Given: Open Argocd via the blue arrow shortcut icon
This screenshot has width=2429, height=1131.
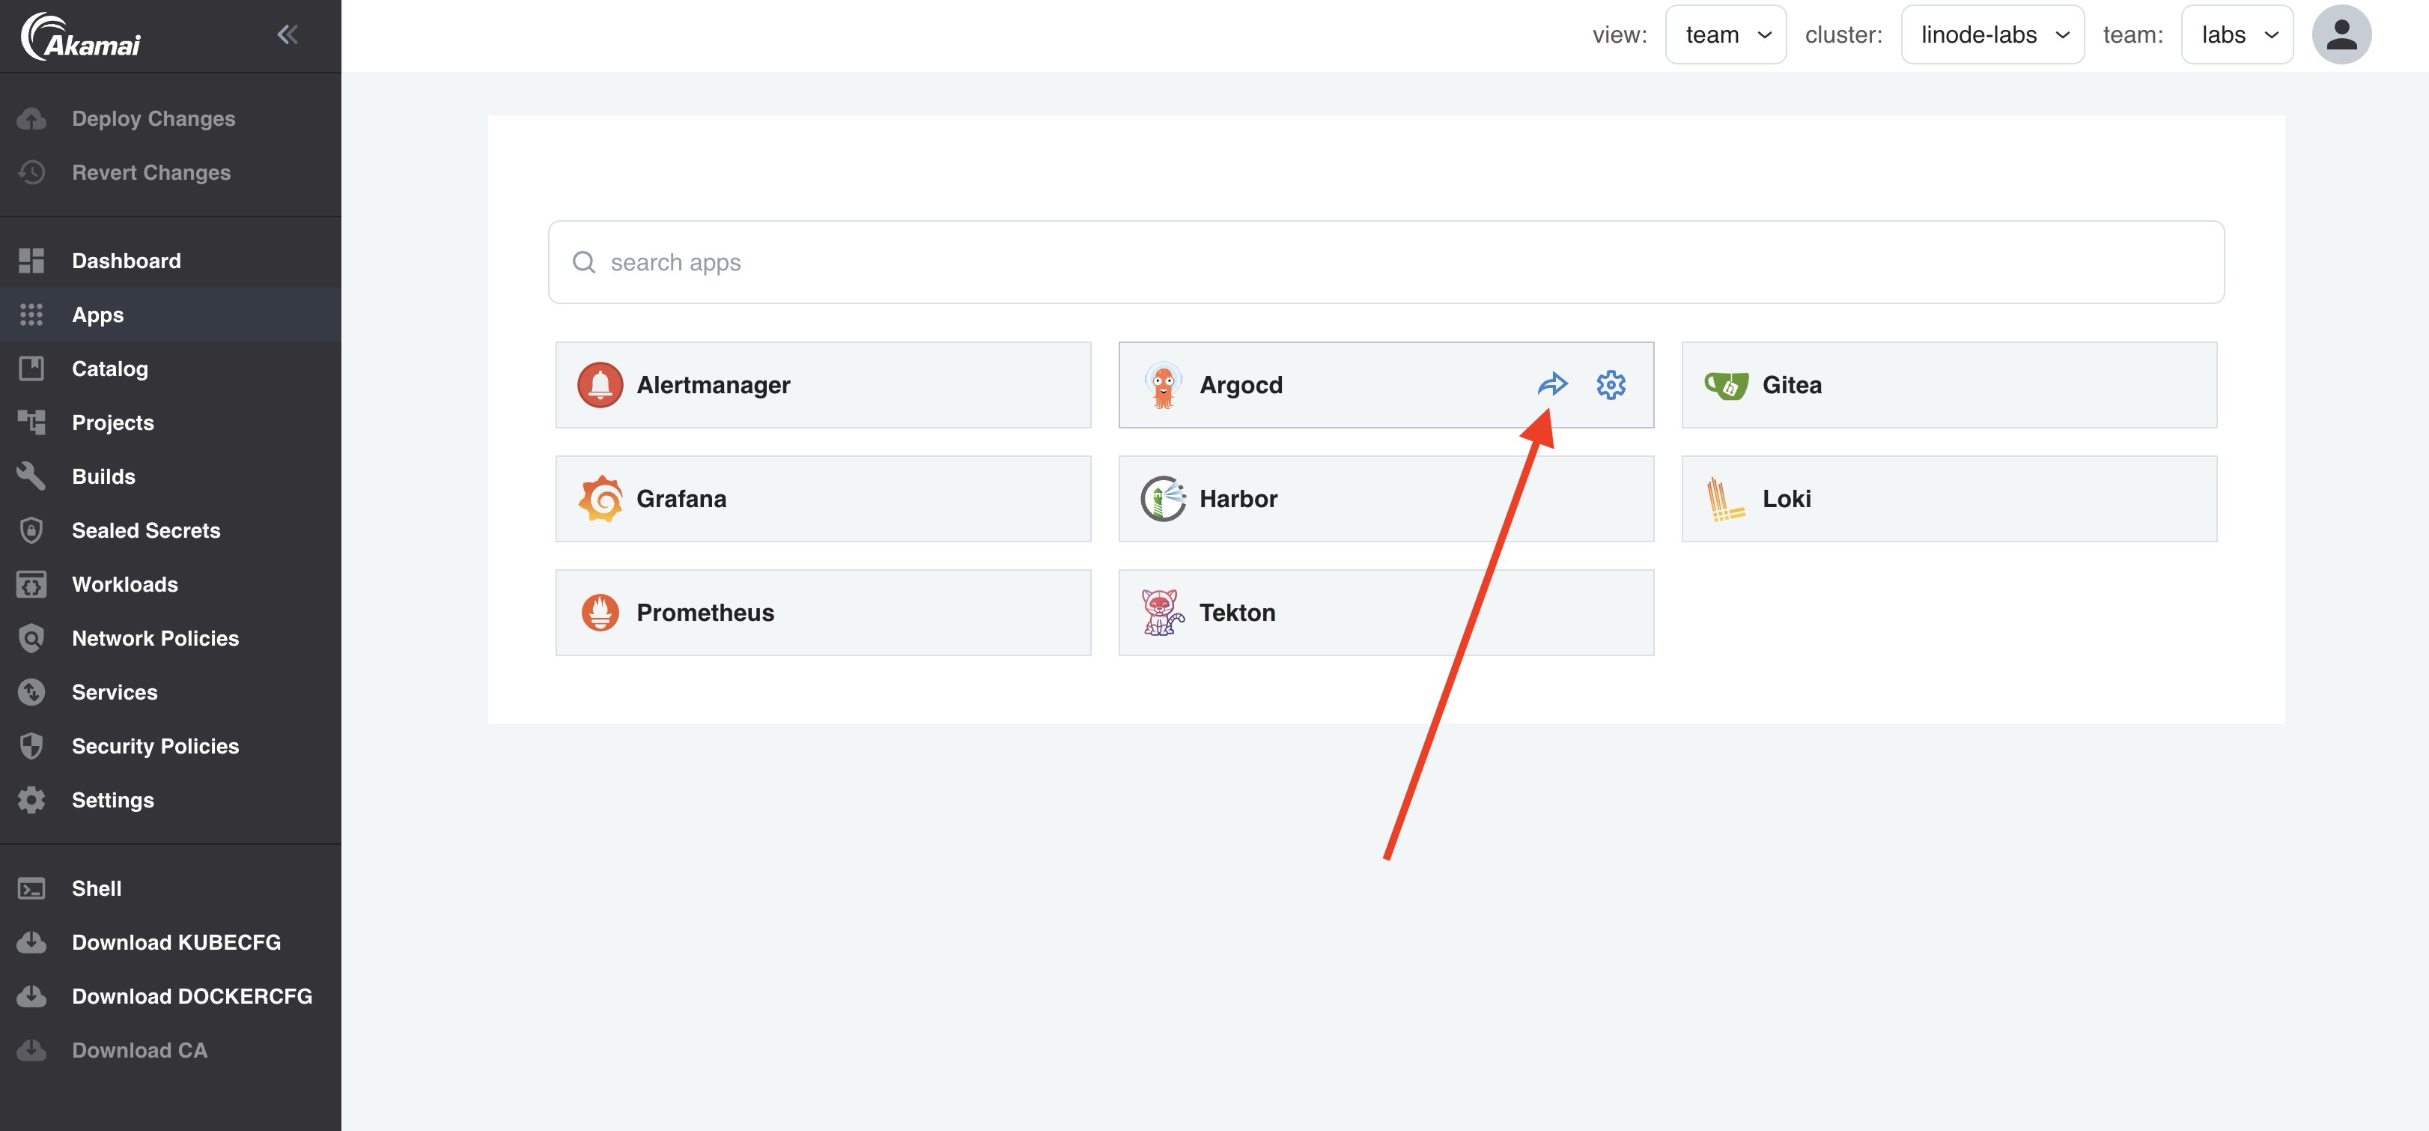Looking at the screenshot, I should coord(1552,384).
